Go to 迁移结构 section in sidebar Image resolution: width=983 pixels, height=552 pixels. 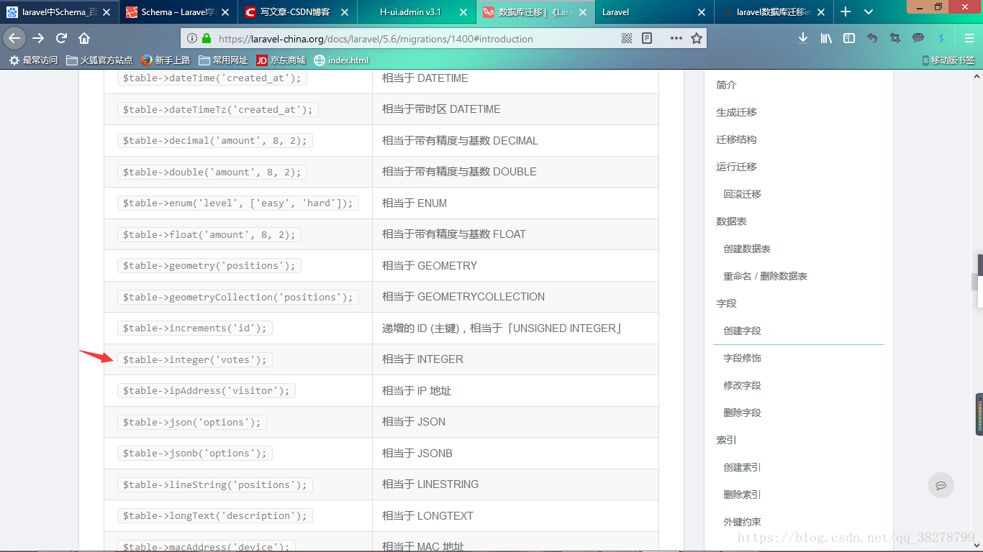736,139
